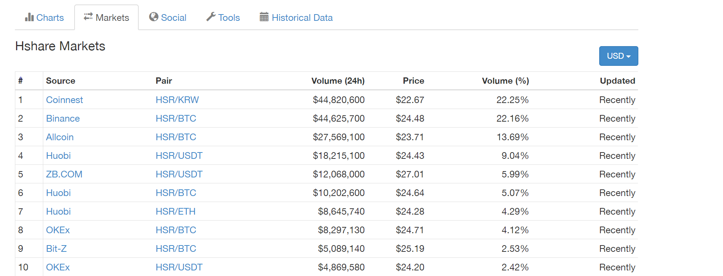Click the $44,625,700 volume cell
723x276 pixels.
tap(339, 118)
